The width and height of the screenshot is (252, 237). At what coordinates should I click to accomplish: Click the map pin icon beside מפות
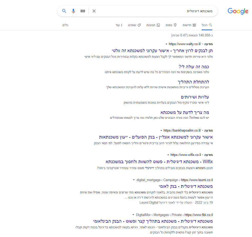click(x=175, y=25)
